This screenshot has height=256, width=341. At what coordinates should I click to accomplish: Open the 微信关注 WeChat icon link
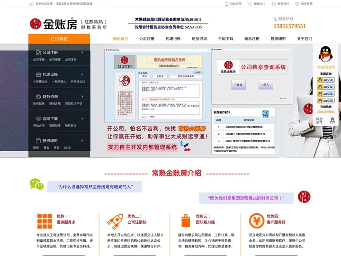(250, 4)
